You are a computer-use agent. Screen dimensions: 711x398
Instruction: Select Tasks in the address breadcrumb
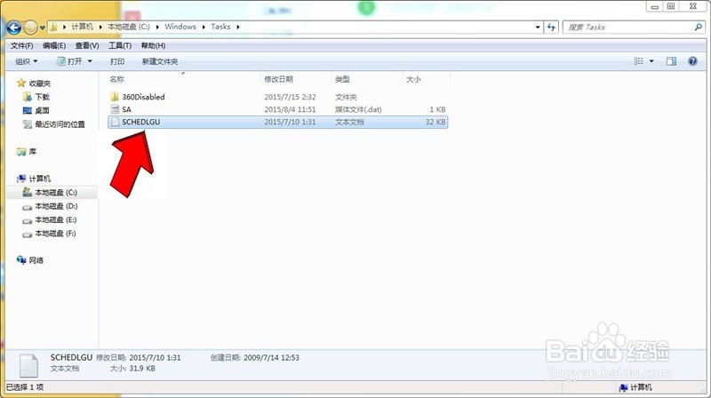tap(220, 27)
